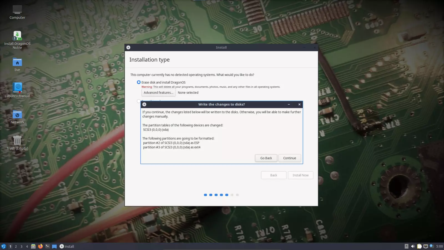Screen dimensions: 444x250
Task: Open the Lubuntu start menu
Action: 4,246
